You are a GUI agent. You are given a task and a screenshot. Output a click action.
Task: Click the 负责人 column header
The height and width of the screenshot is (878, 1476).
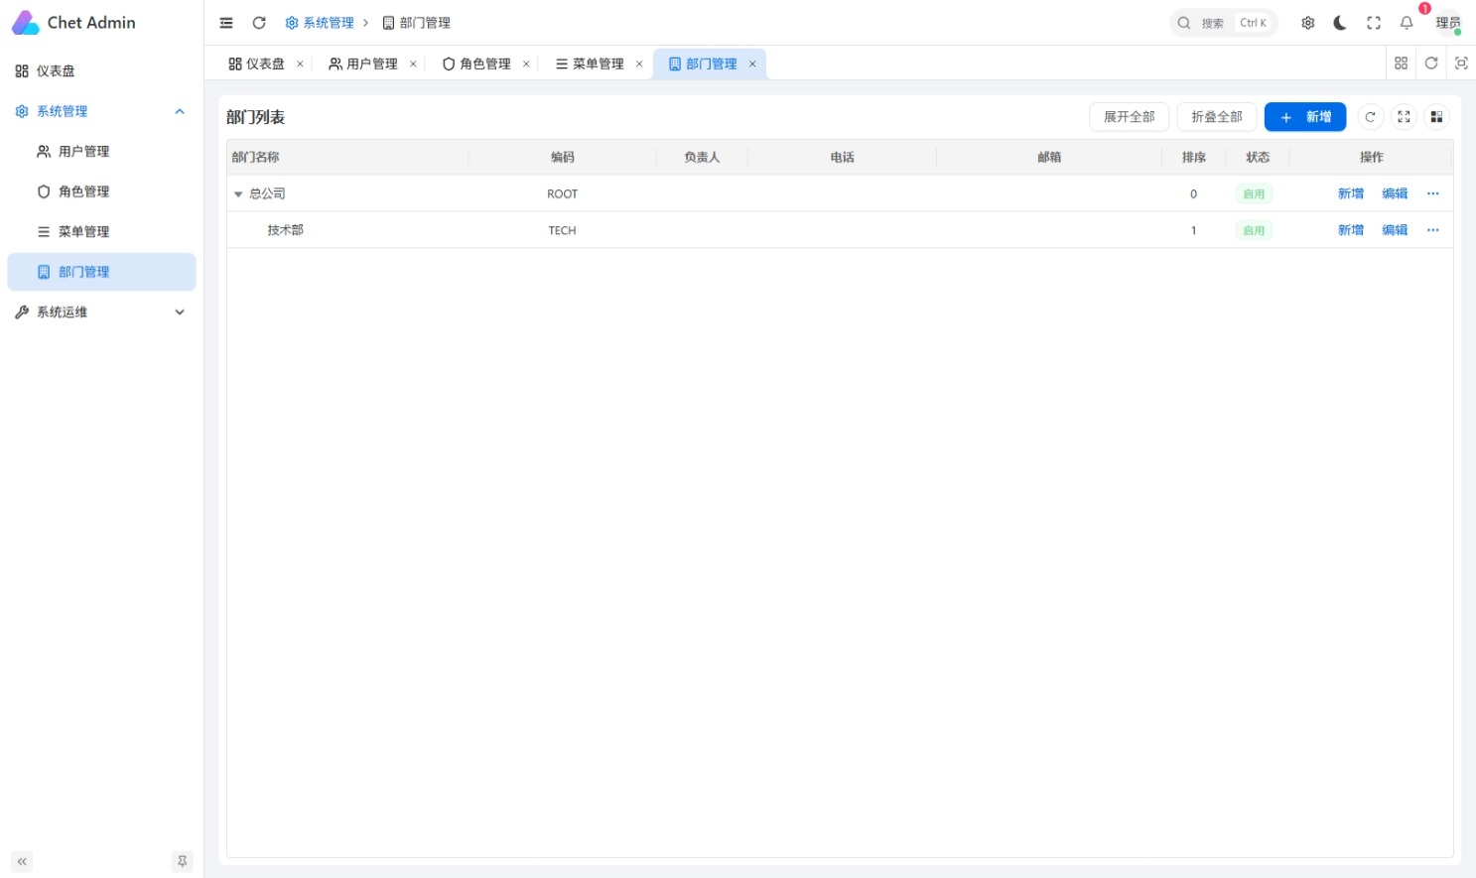click(x=702, y=158)
